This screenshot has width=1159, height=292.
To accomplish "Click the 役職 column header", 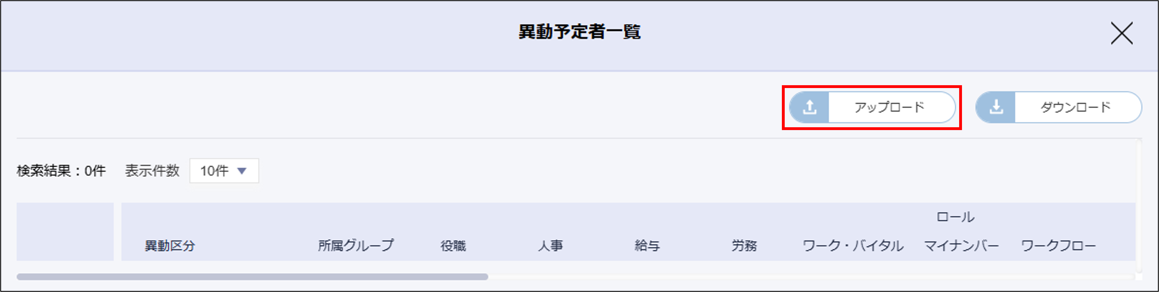I will tap(453, 246).
